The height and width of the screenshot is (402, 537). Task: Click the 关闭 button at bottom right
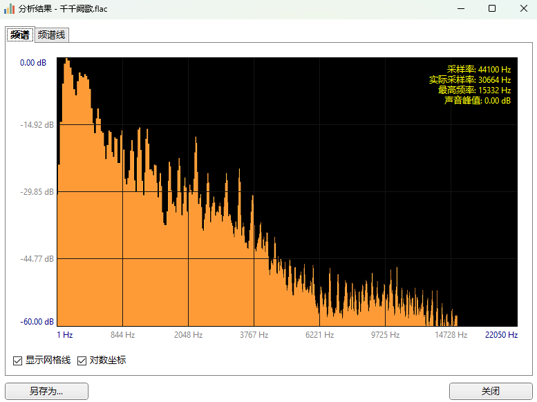(x=490, y=391)
